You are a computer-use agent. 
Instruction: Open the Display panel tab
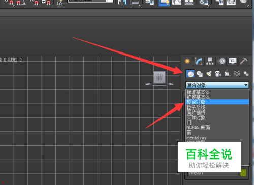(x=233, y=61)
